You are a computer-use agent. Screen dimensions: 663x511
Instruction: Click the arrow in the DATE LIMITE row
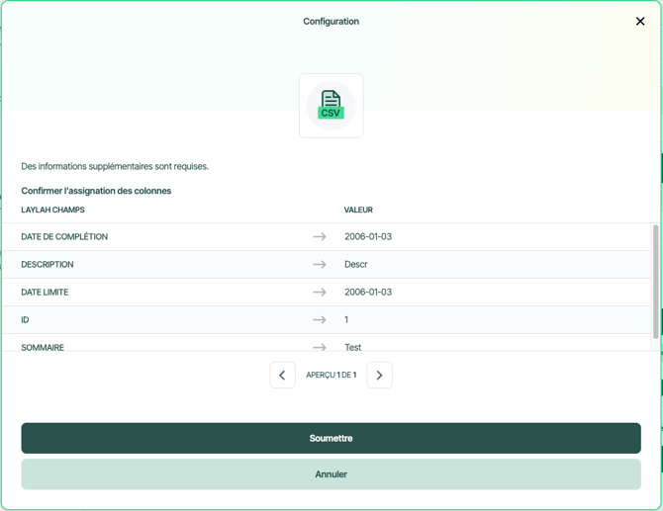(x=320, y=293)
